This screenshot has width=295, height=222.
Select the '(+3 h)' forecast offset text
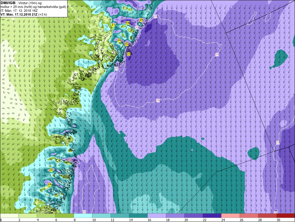coord(43,14)
